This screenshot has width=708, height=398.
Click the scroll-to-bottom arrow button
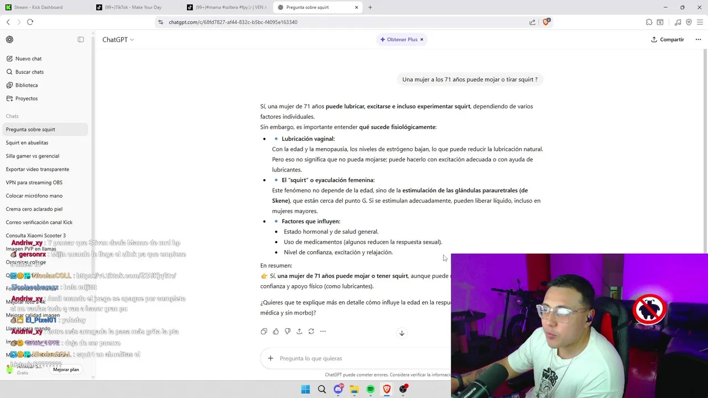point(402,333)
